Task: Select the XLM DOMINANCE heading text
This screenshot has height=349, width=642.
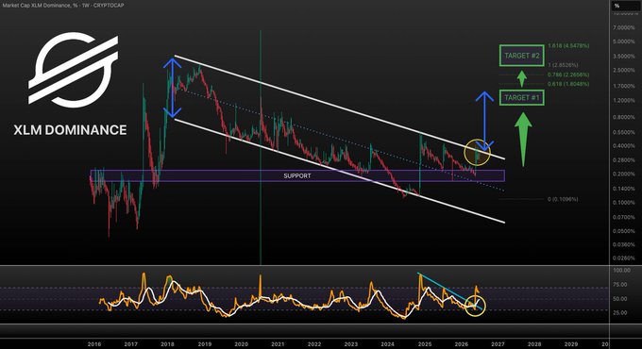Action: [70, 130]
